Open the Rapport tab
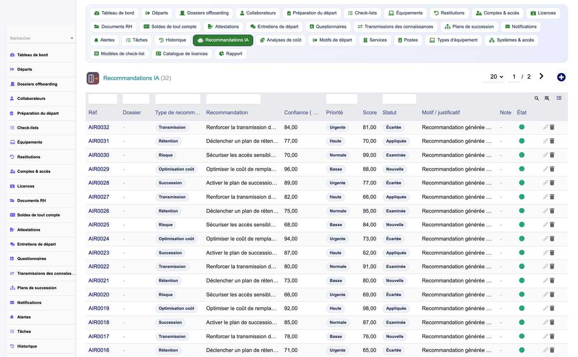 [230, 54]
